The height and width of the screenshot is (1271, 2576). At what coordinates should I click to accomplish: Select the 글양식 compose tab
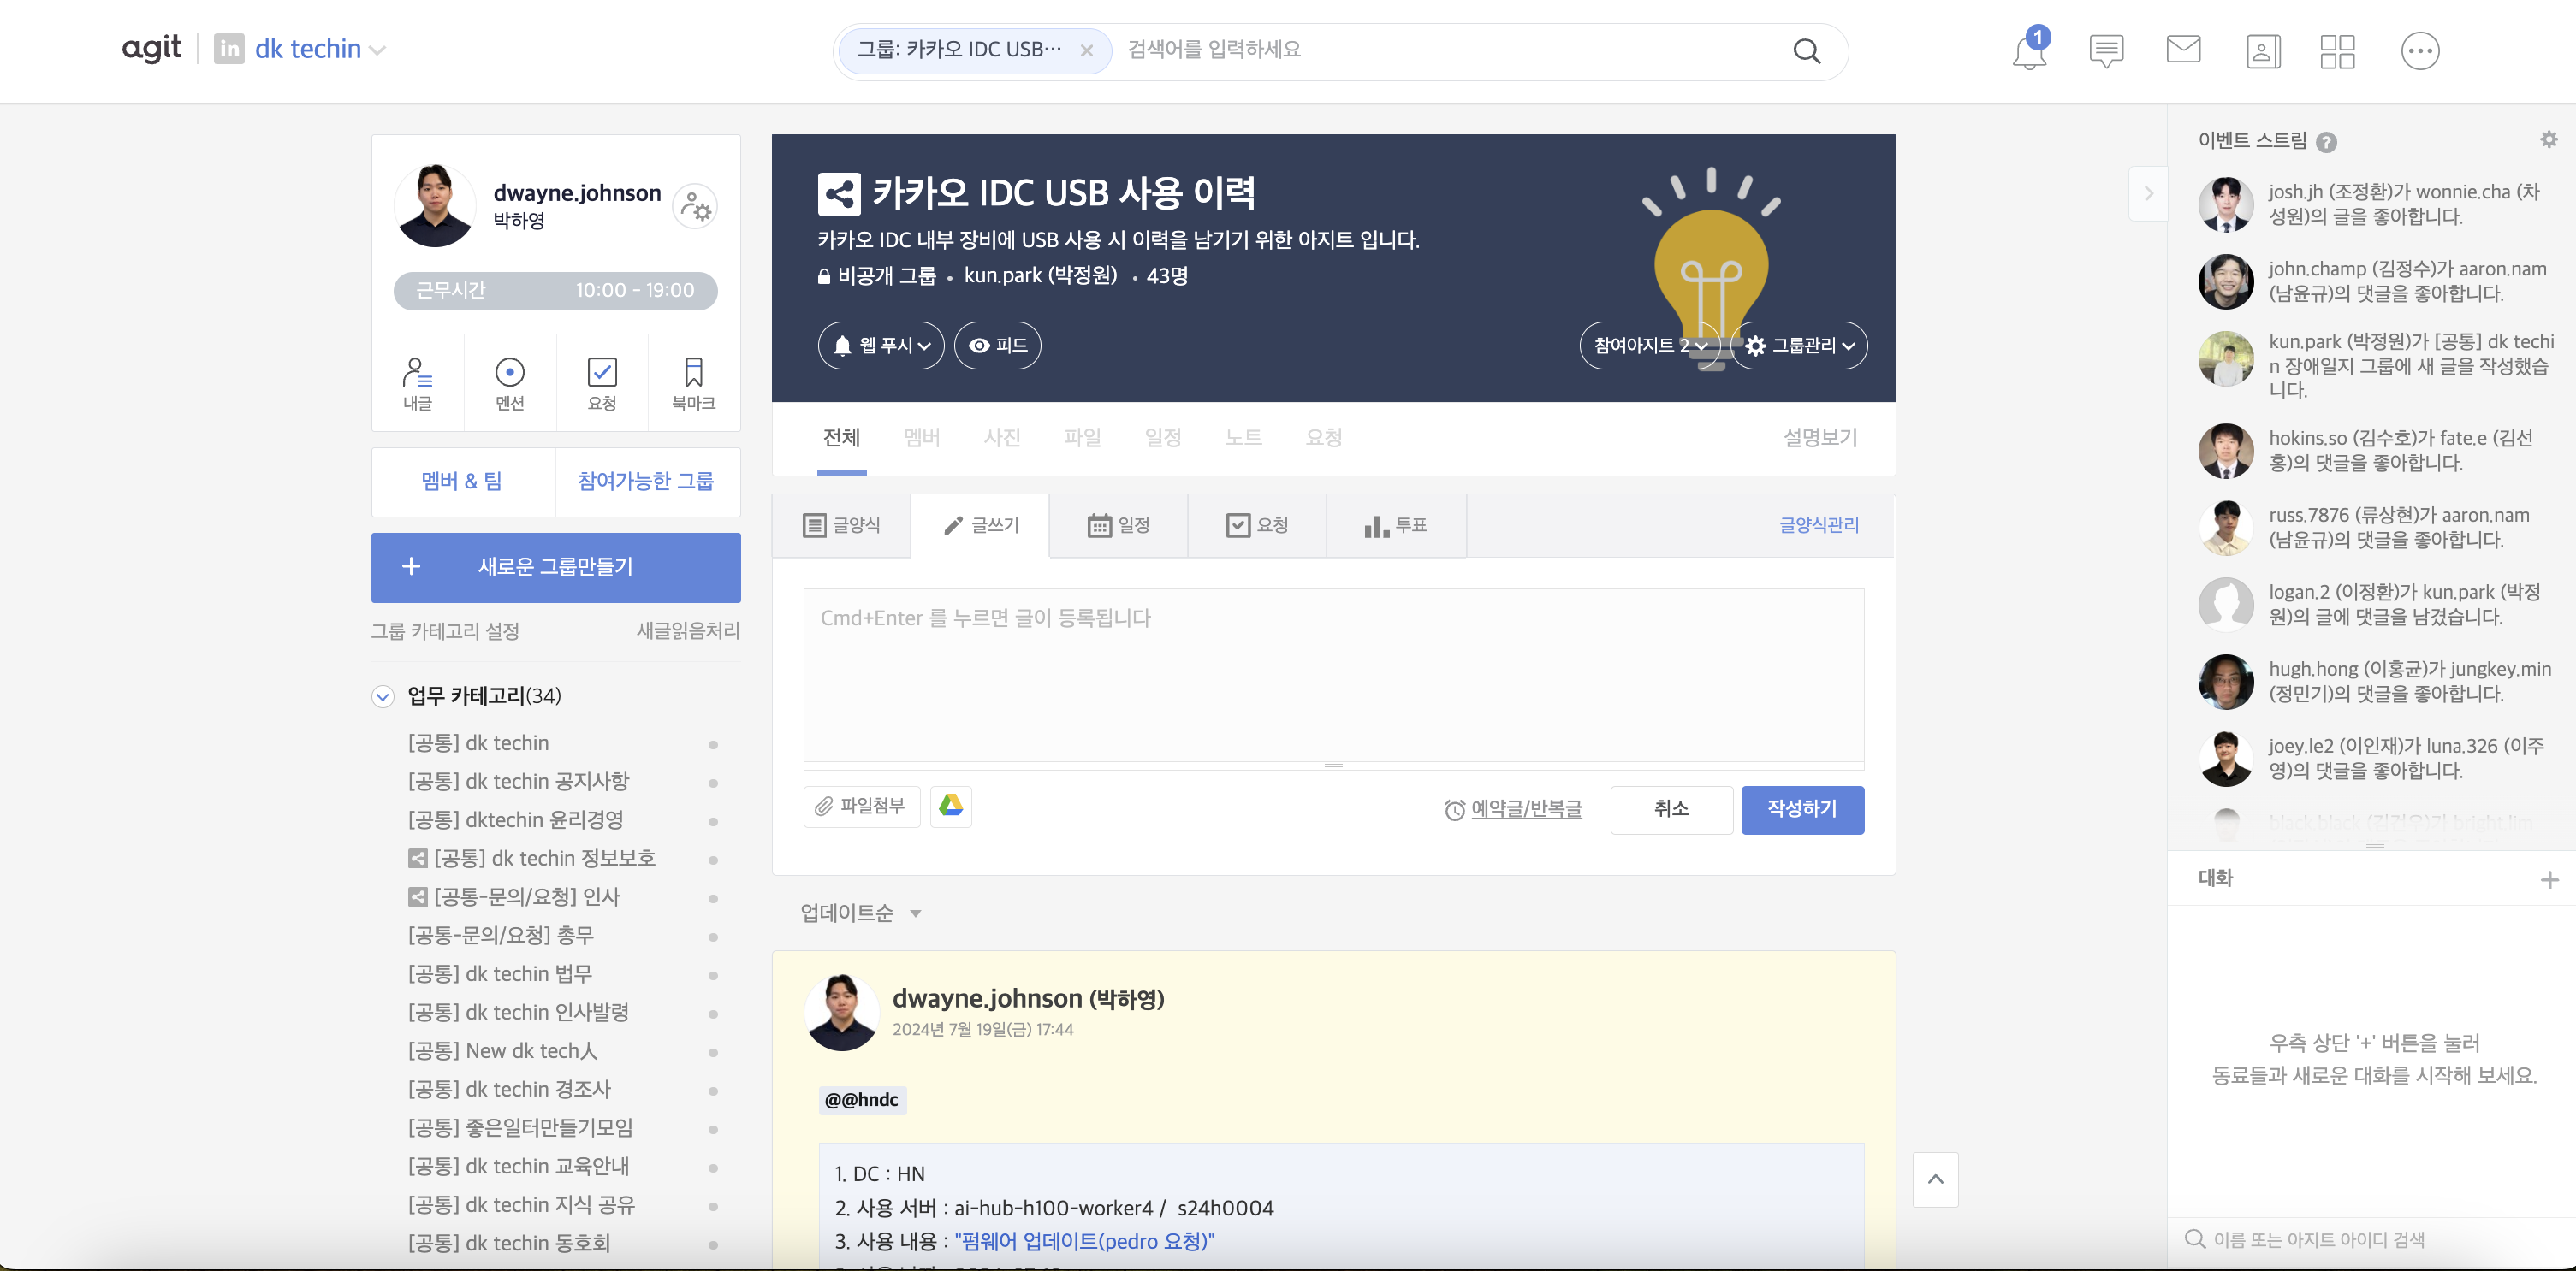[841, 525]
